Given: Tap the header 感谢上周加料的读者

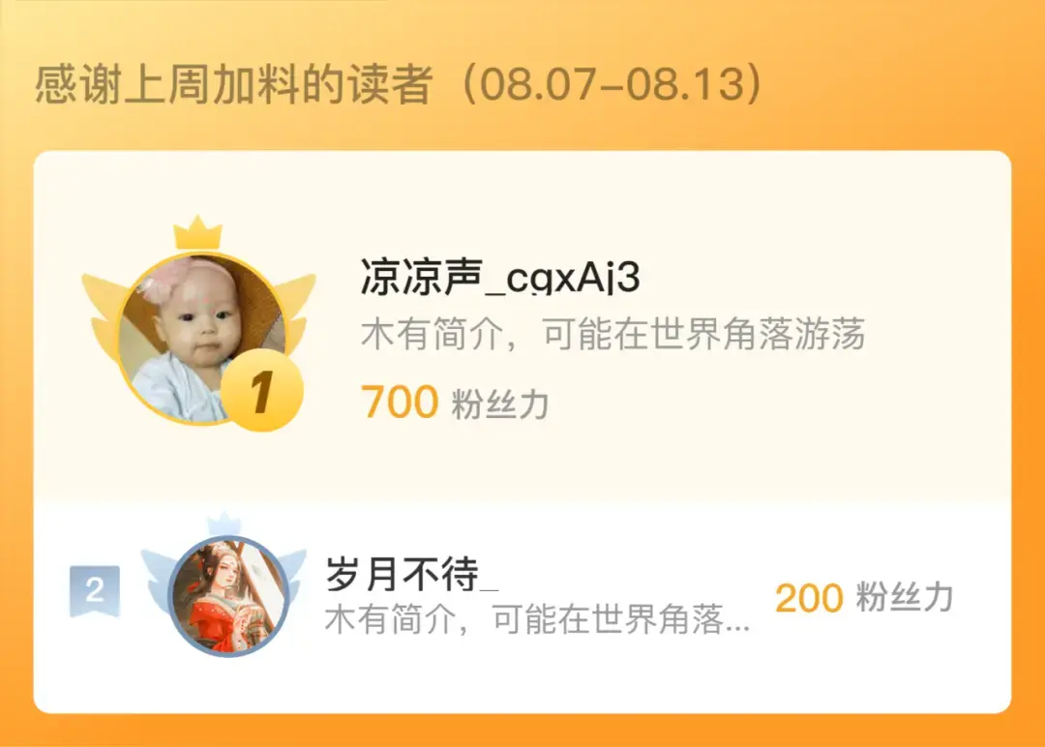Looking at the screenshot, I should 234,84.
